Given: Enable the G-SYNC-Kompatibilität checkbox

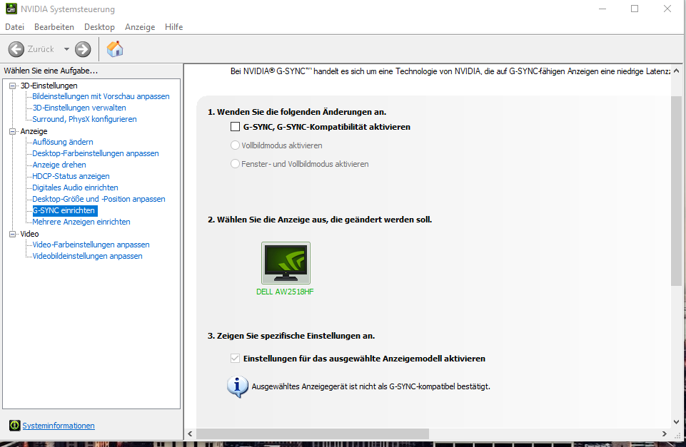Looking at the screenshot, I should (x=235, y=126).
